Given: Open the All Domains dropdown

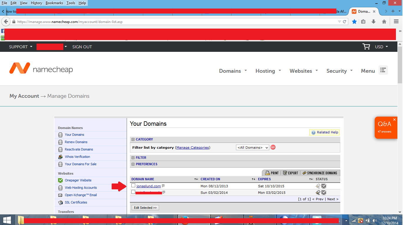Looking at the screenshot, I should click(252, 148).
